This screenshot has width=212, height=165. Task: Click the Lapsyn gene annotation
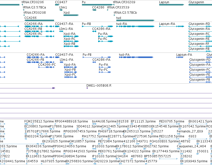[x=172, y=5]
